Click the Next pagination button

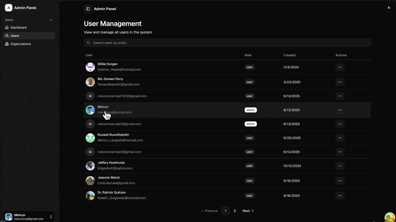pyautogui.click(x=247, y=211)
